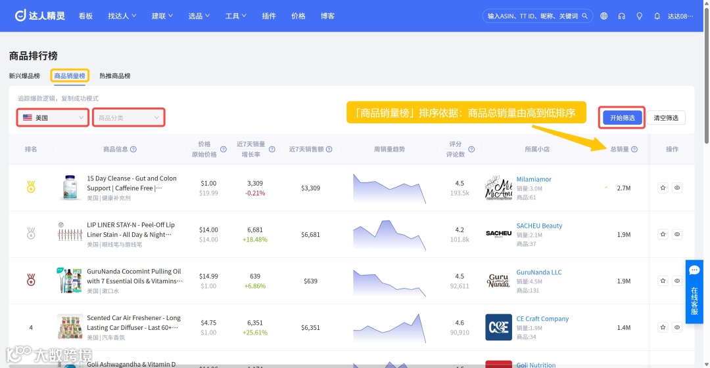Viewport: 710px width, 368px height.
Task: Expand the 建联 menu
Action: point(162,16)
